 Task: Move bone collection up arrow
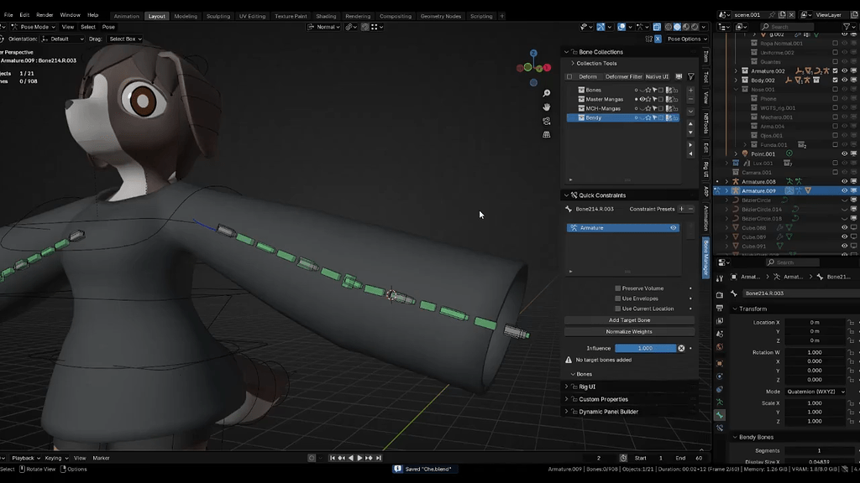(690, 124)
